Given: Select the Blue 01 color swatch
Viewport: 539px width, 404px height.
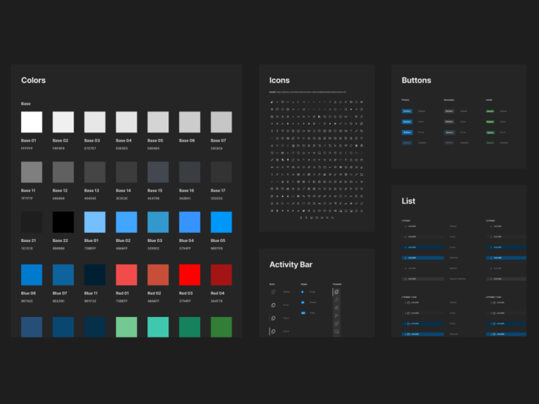Looking at the screenshot, I should 95,223.
